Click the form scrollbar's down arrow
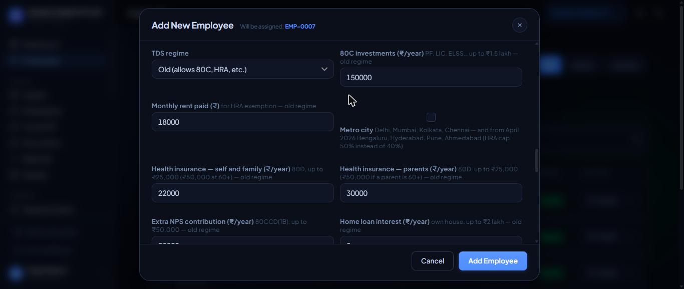 click(537, 241)
